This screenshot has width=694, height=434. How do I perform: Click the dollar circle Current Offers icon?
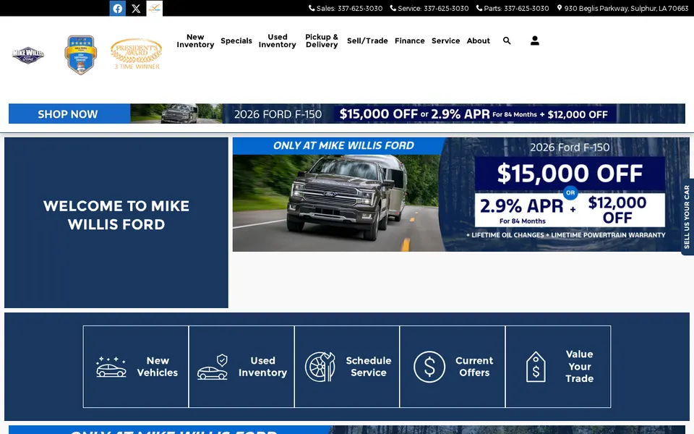coord(429,367)
